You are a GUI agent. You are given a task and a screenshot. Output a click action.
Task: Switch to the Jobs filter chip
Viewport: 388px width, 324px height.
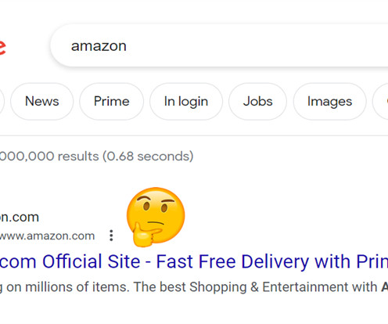(x=258, y=102)
